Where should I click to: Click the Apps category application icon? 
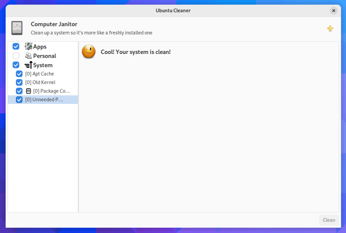coord(28,46)
